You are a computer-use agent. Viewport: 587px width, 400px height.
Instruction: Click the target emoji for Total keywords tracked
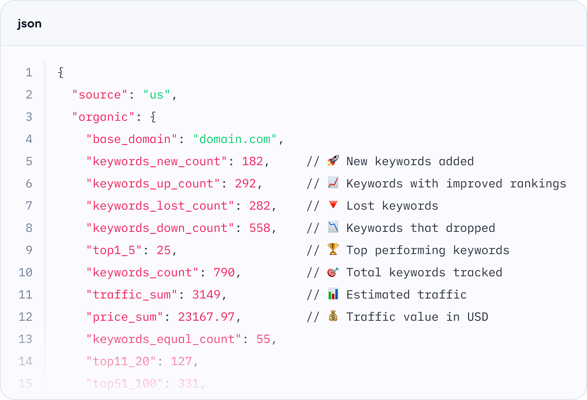point(333,272)
